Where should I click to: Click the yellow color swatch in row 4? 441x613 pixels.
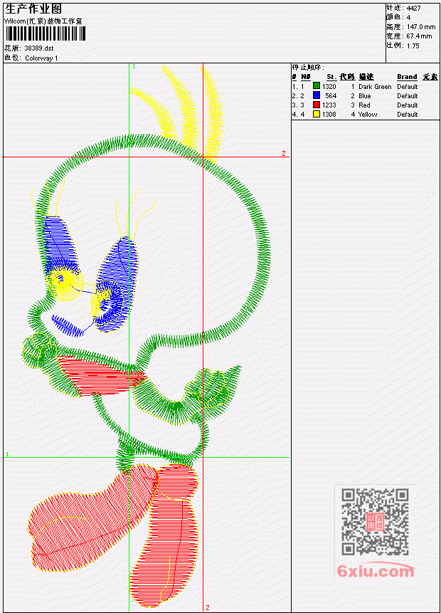317,114
